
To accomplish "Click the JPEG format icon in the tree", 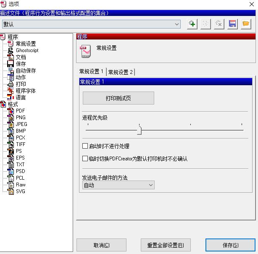I will pos(11,124).
